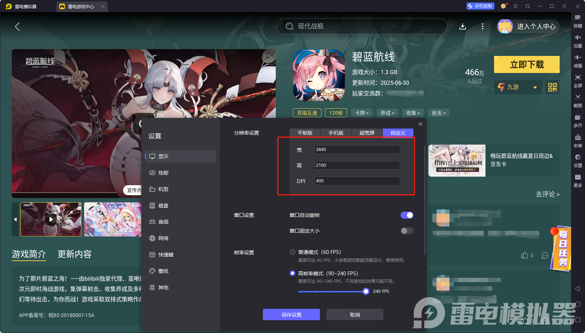
Task: Tap the Android back triangle in sidebar
Action: point(578,288)
